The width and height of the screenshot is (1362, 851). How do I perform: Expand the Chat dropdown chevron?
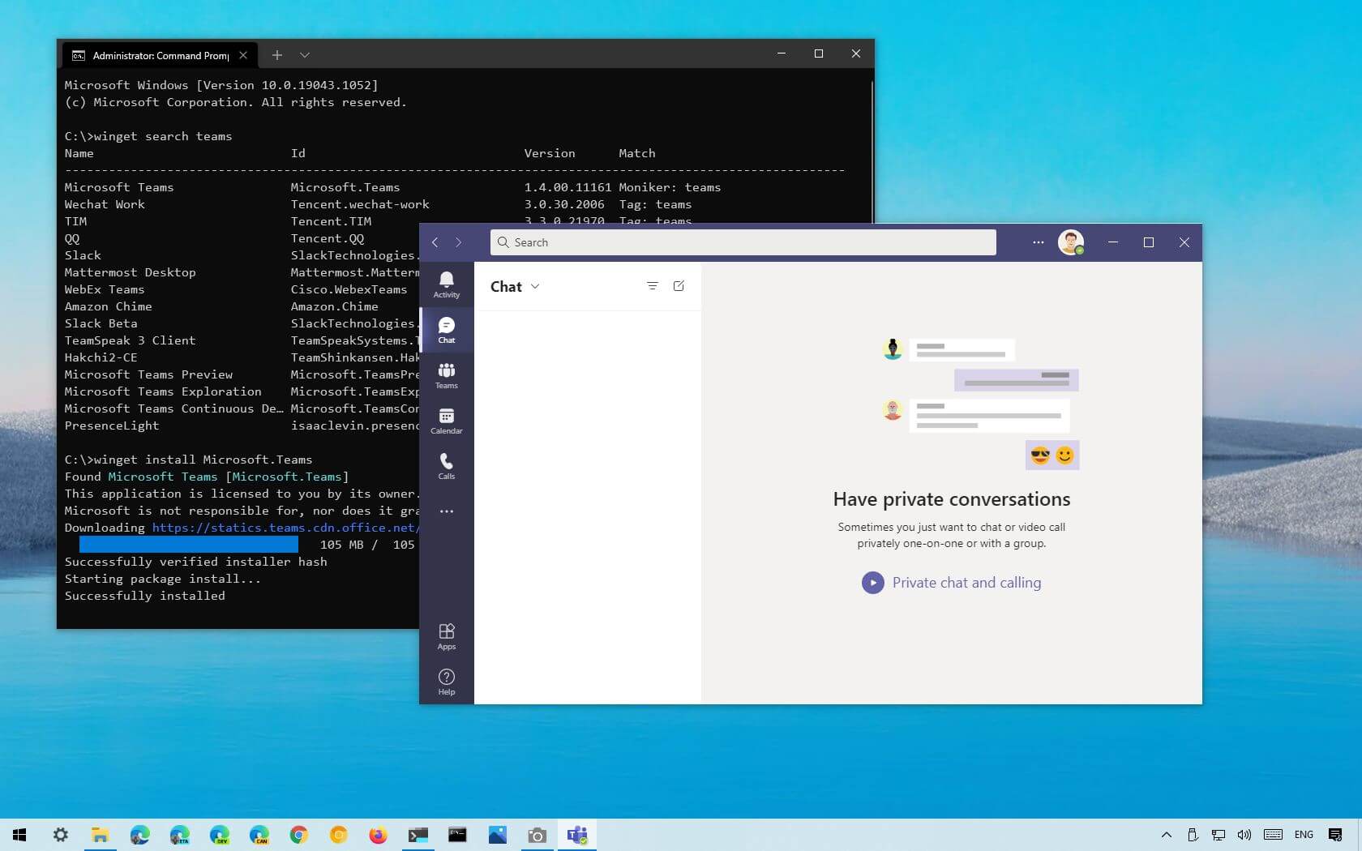[x=535, y=287]
